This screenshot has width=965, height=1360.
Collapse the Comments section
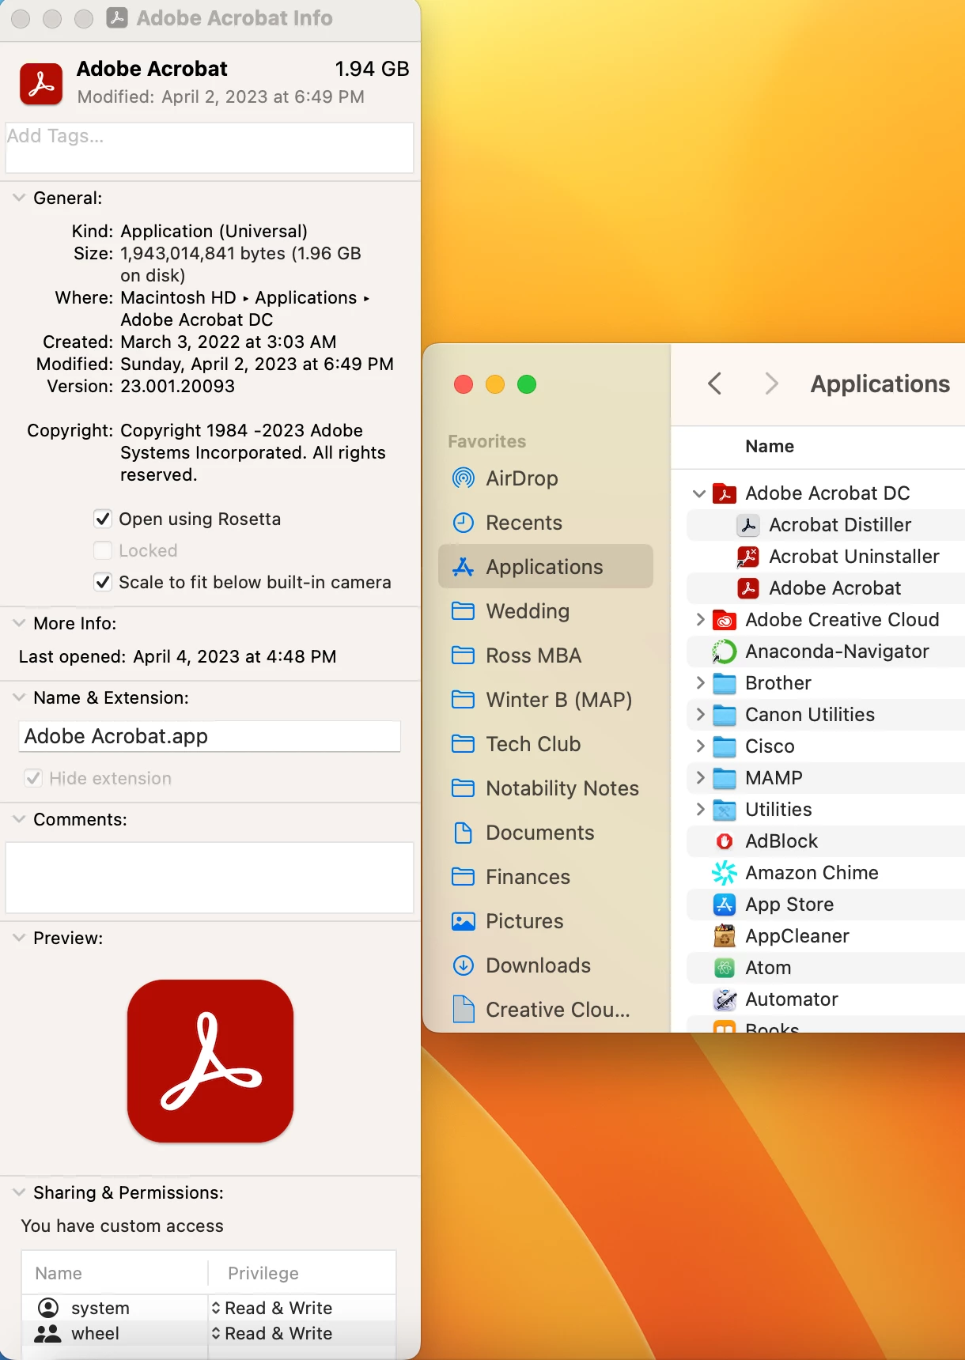19,819
